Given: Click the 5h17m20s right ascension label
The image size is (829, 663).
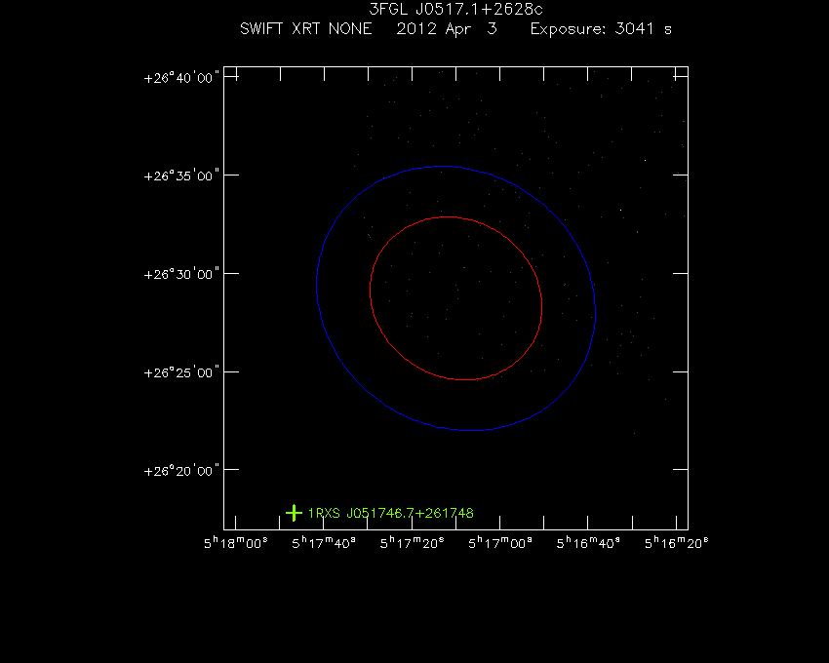Looking at the screenshot, I should click(412, 543).
